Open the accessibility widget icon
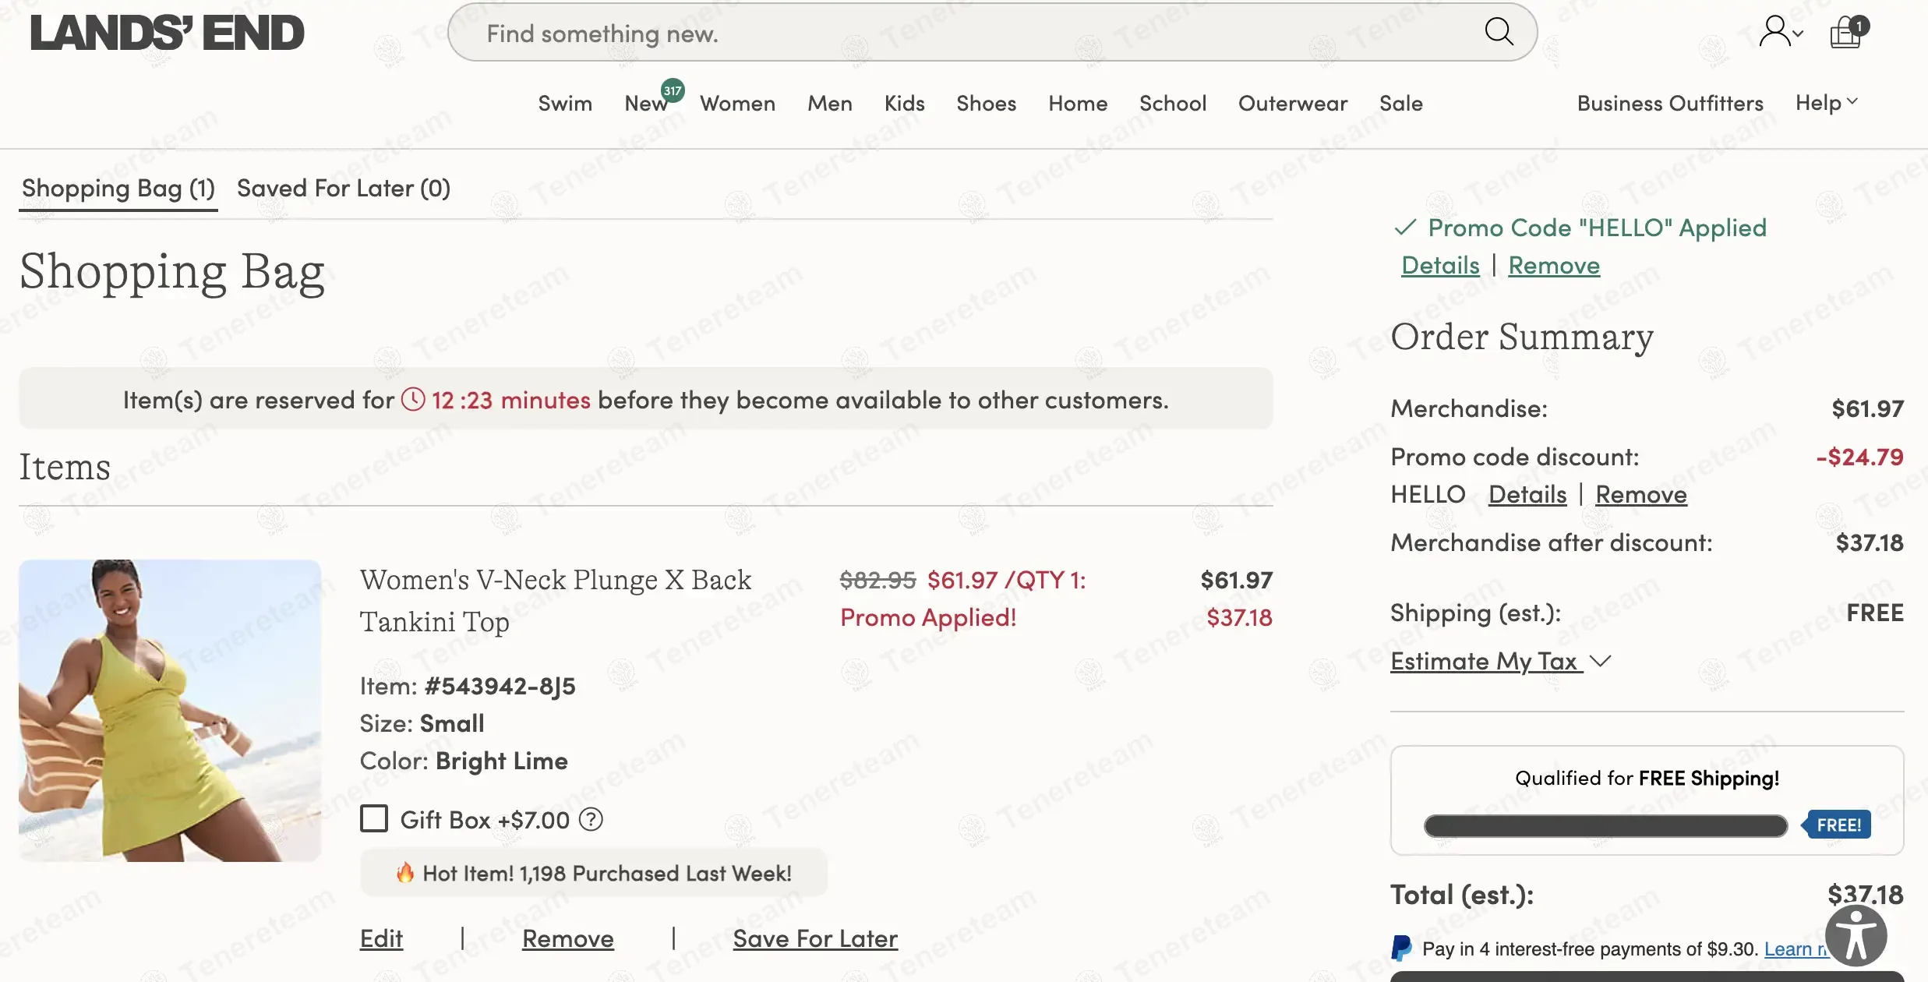Screen dimensions: 1928x982 click(1856, 935)
